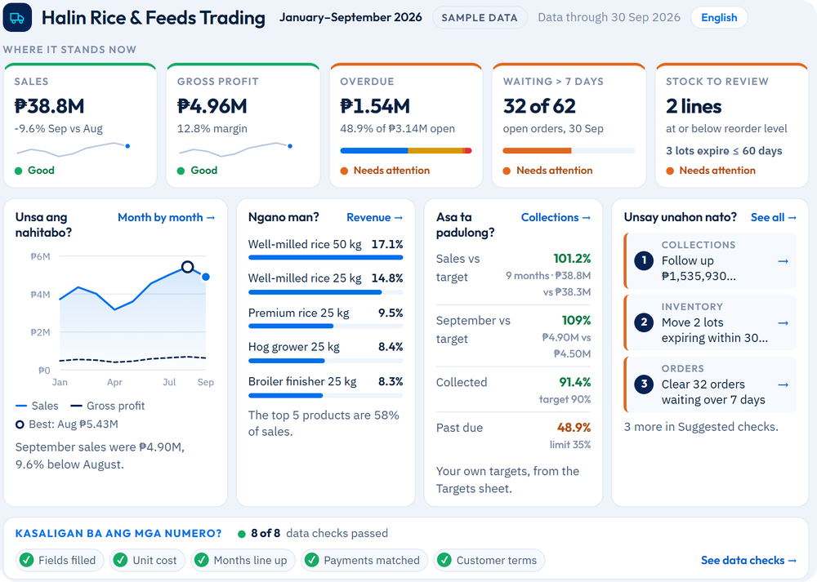Image resolution: width=817 pixels, height=582 pixels.
Task: Click the Hog grower 25 kg row
Action: 326,353
